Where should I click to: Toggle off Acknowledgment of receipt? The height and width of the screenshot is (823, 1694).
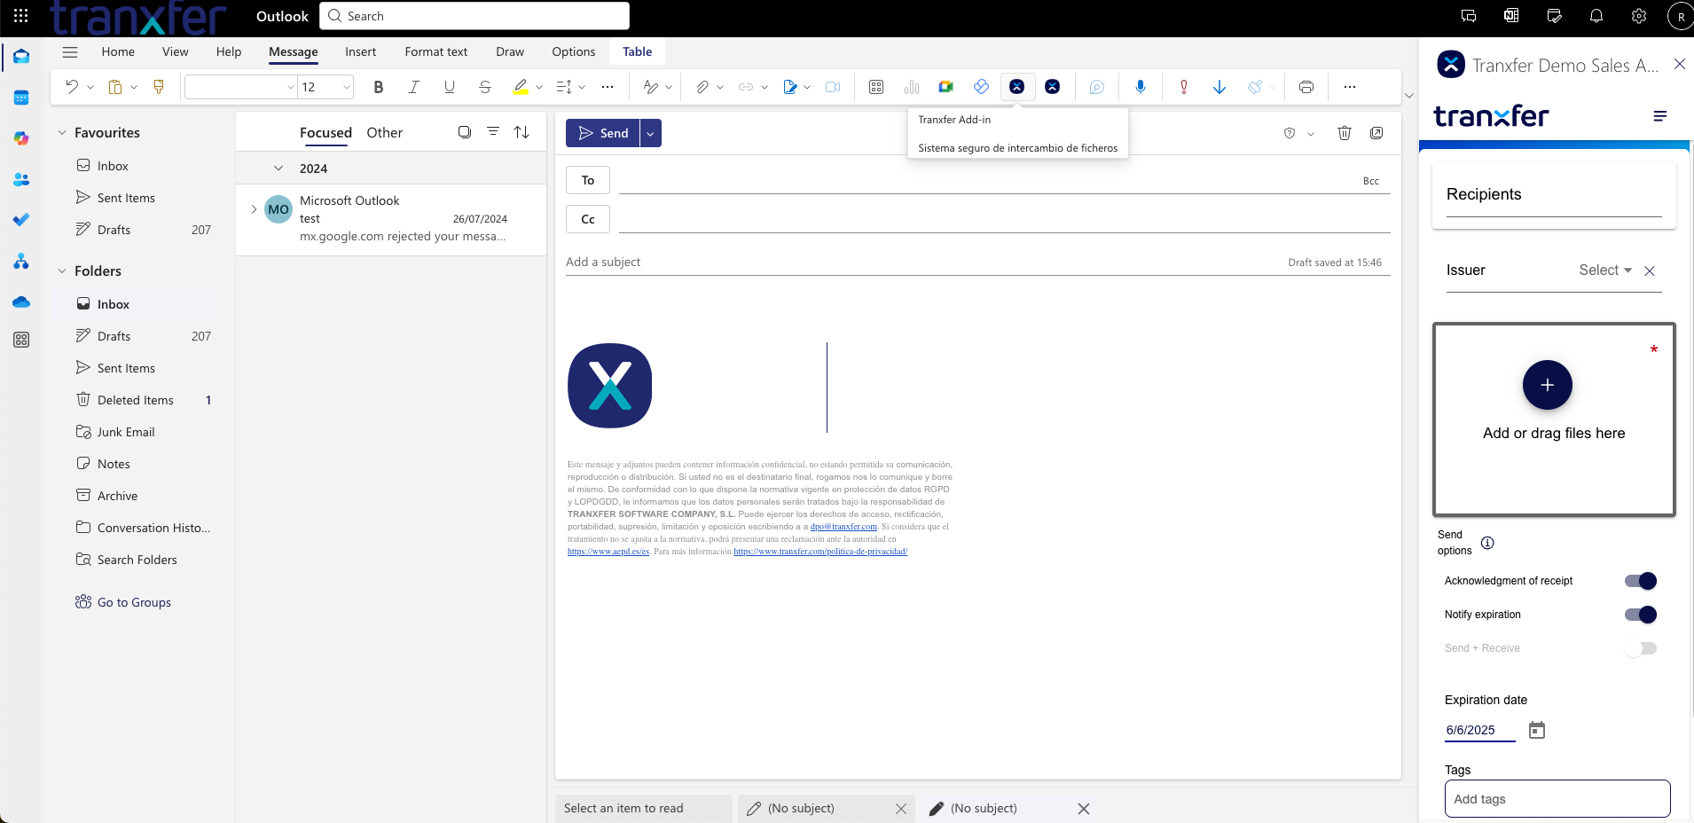1640,581
